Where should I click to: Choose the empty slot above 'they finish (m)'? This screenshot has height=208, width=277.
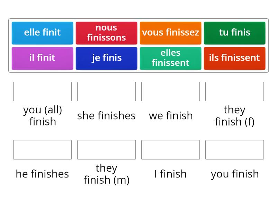106,150
